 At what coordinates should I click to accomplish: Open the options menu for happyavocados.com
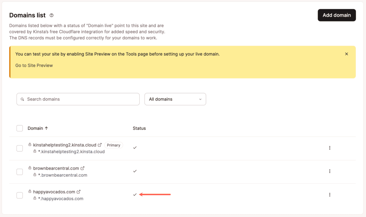[x=330, y=195]
